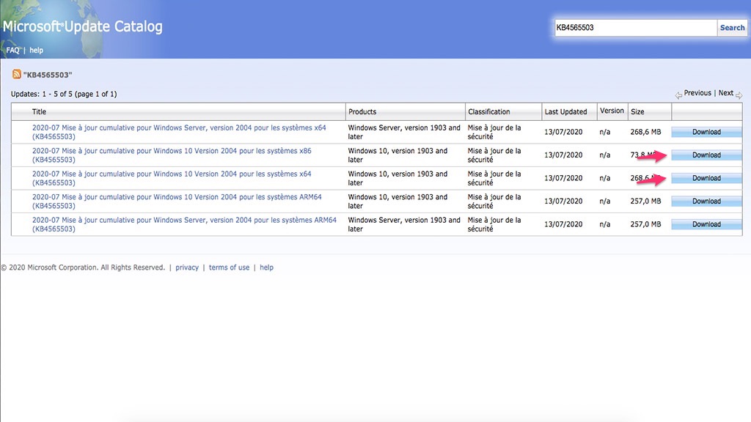The height and width of the screenshot is (422, 751).
Task: Open the help link in header
Action: click(37, 51)
